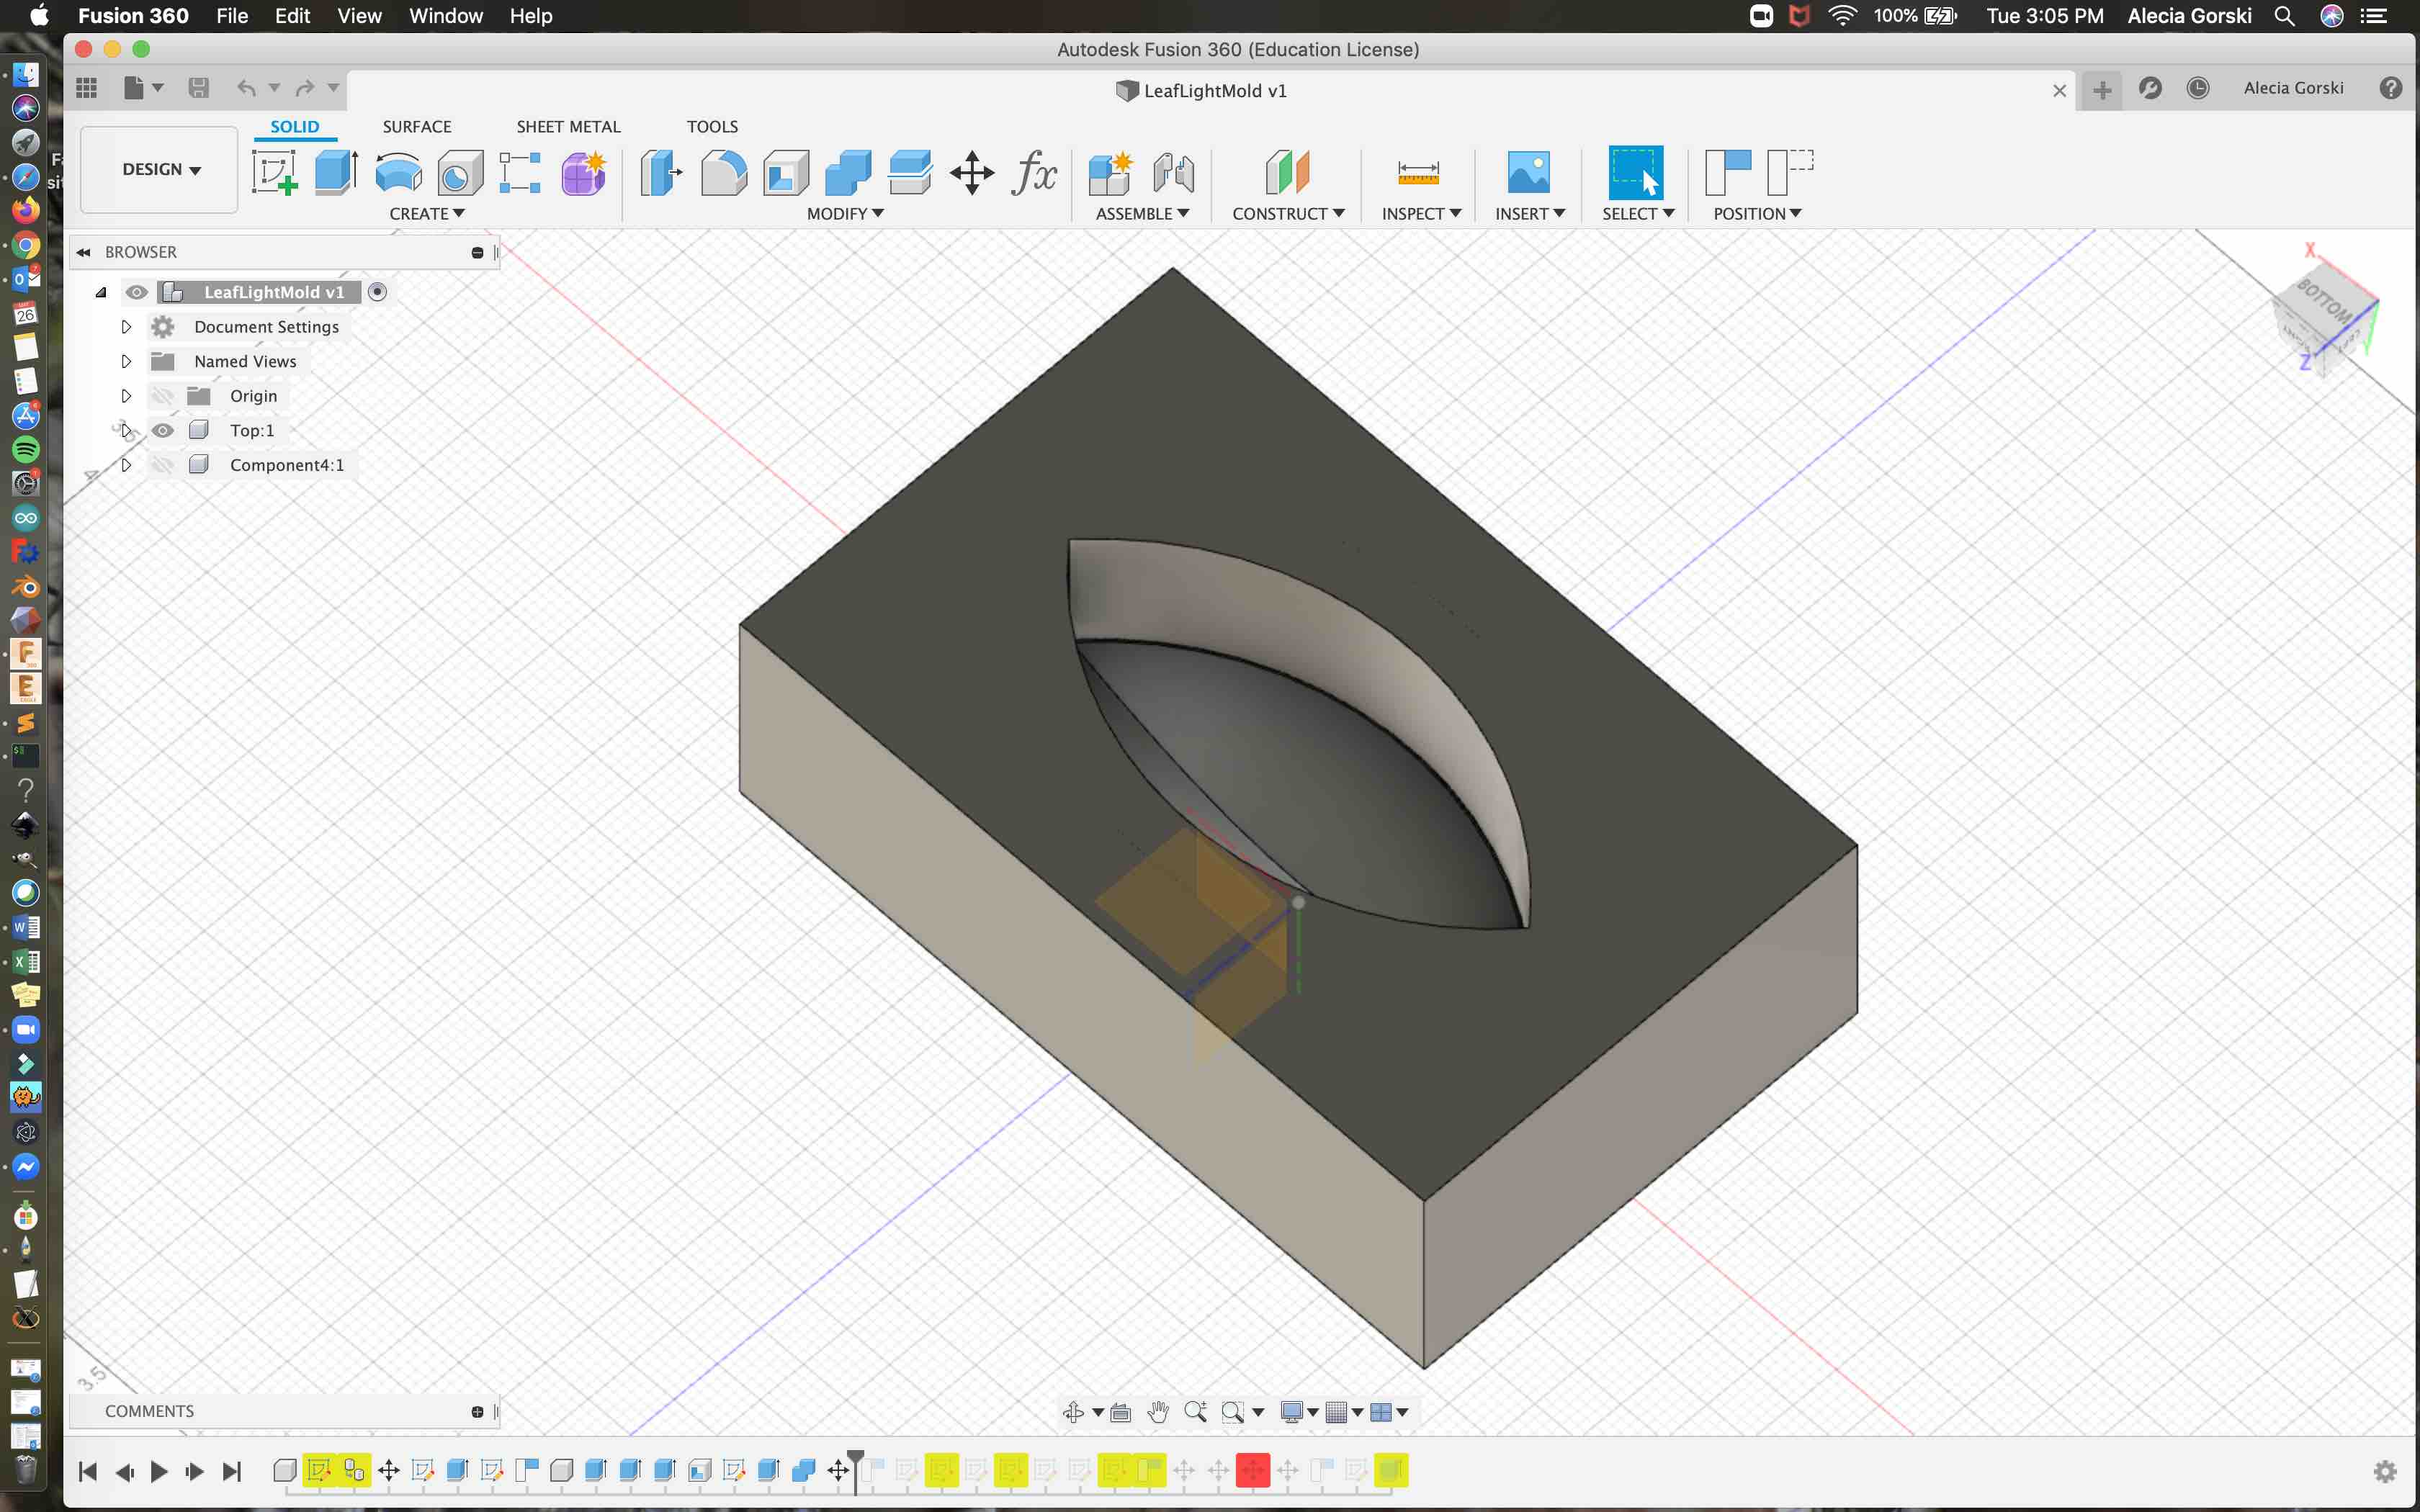This screenshot has width=2420, height=1512.
Task: Select the Press Pull tool
Action: coord(661,172)
